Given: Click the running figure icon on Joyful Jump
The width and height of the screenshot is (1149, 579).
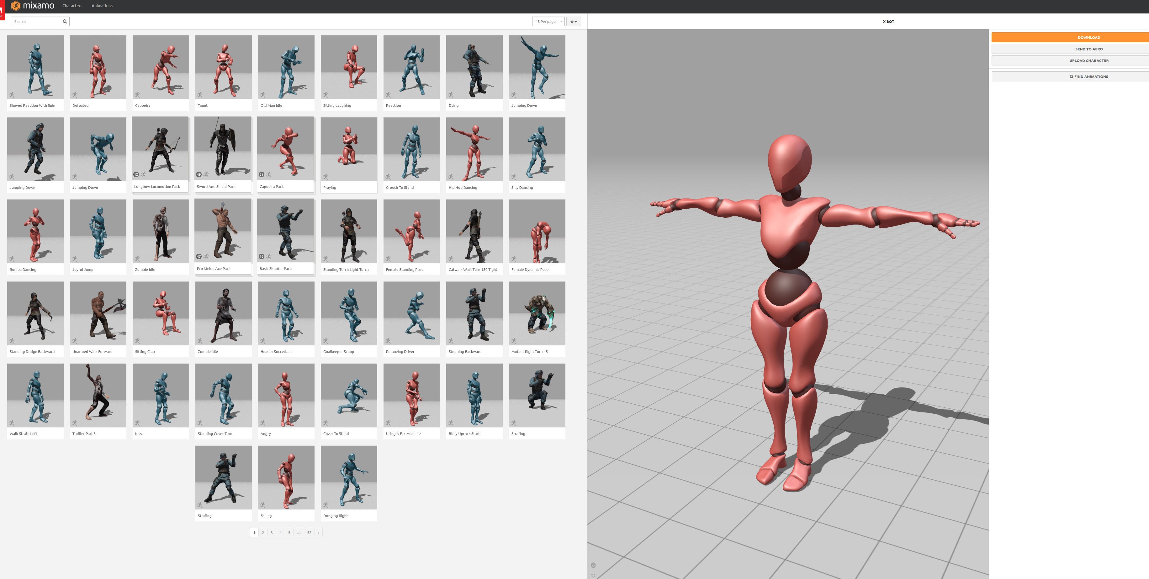Looking at the screenshot, I should click(x=75, y=259).
